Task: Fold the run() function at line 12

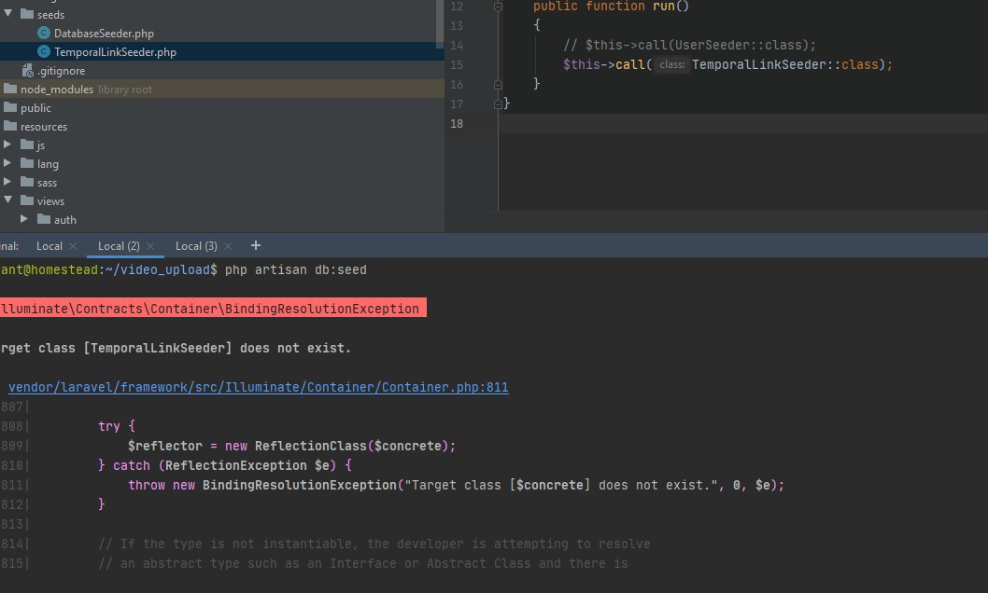Action: pyautogui.click(x=498, y=7)
